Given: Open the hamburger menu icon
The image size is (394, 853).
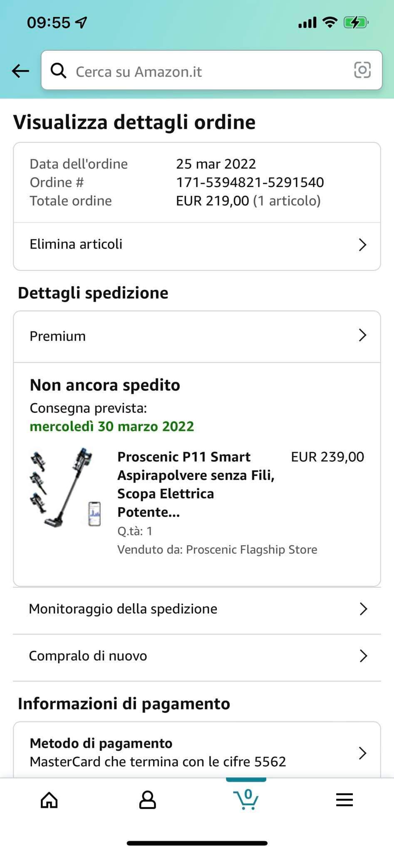Looking at the screenshot, I should pos(344,800).
